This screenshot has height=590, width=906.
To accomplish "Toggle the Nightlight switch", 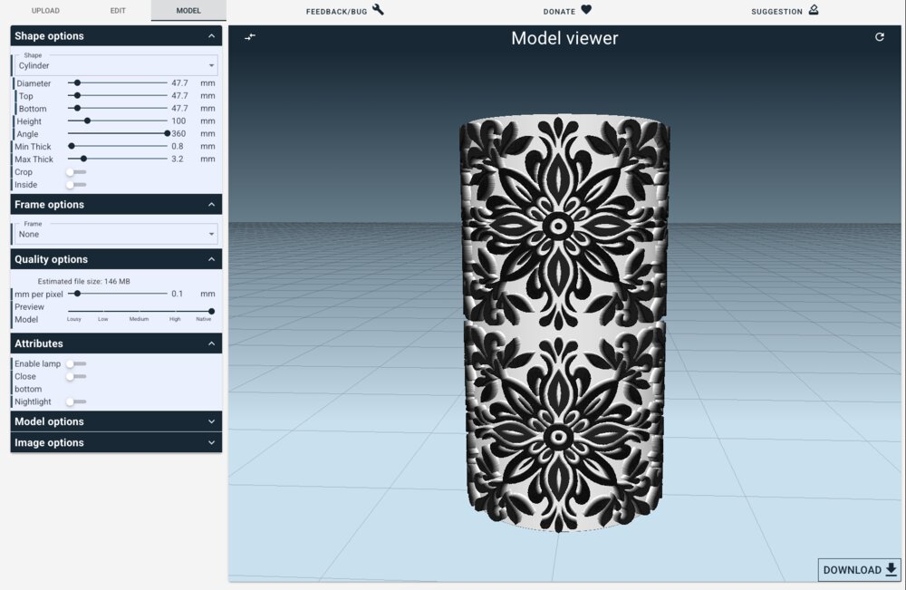I will pos(75,401).
